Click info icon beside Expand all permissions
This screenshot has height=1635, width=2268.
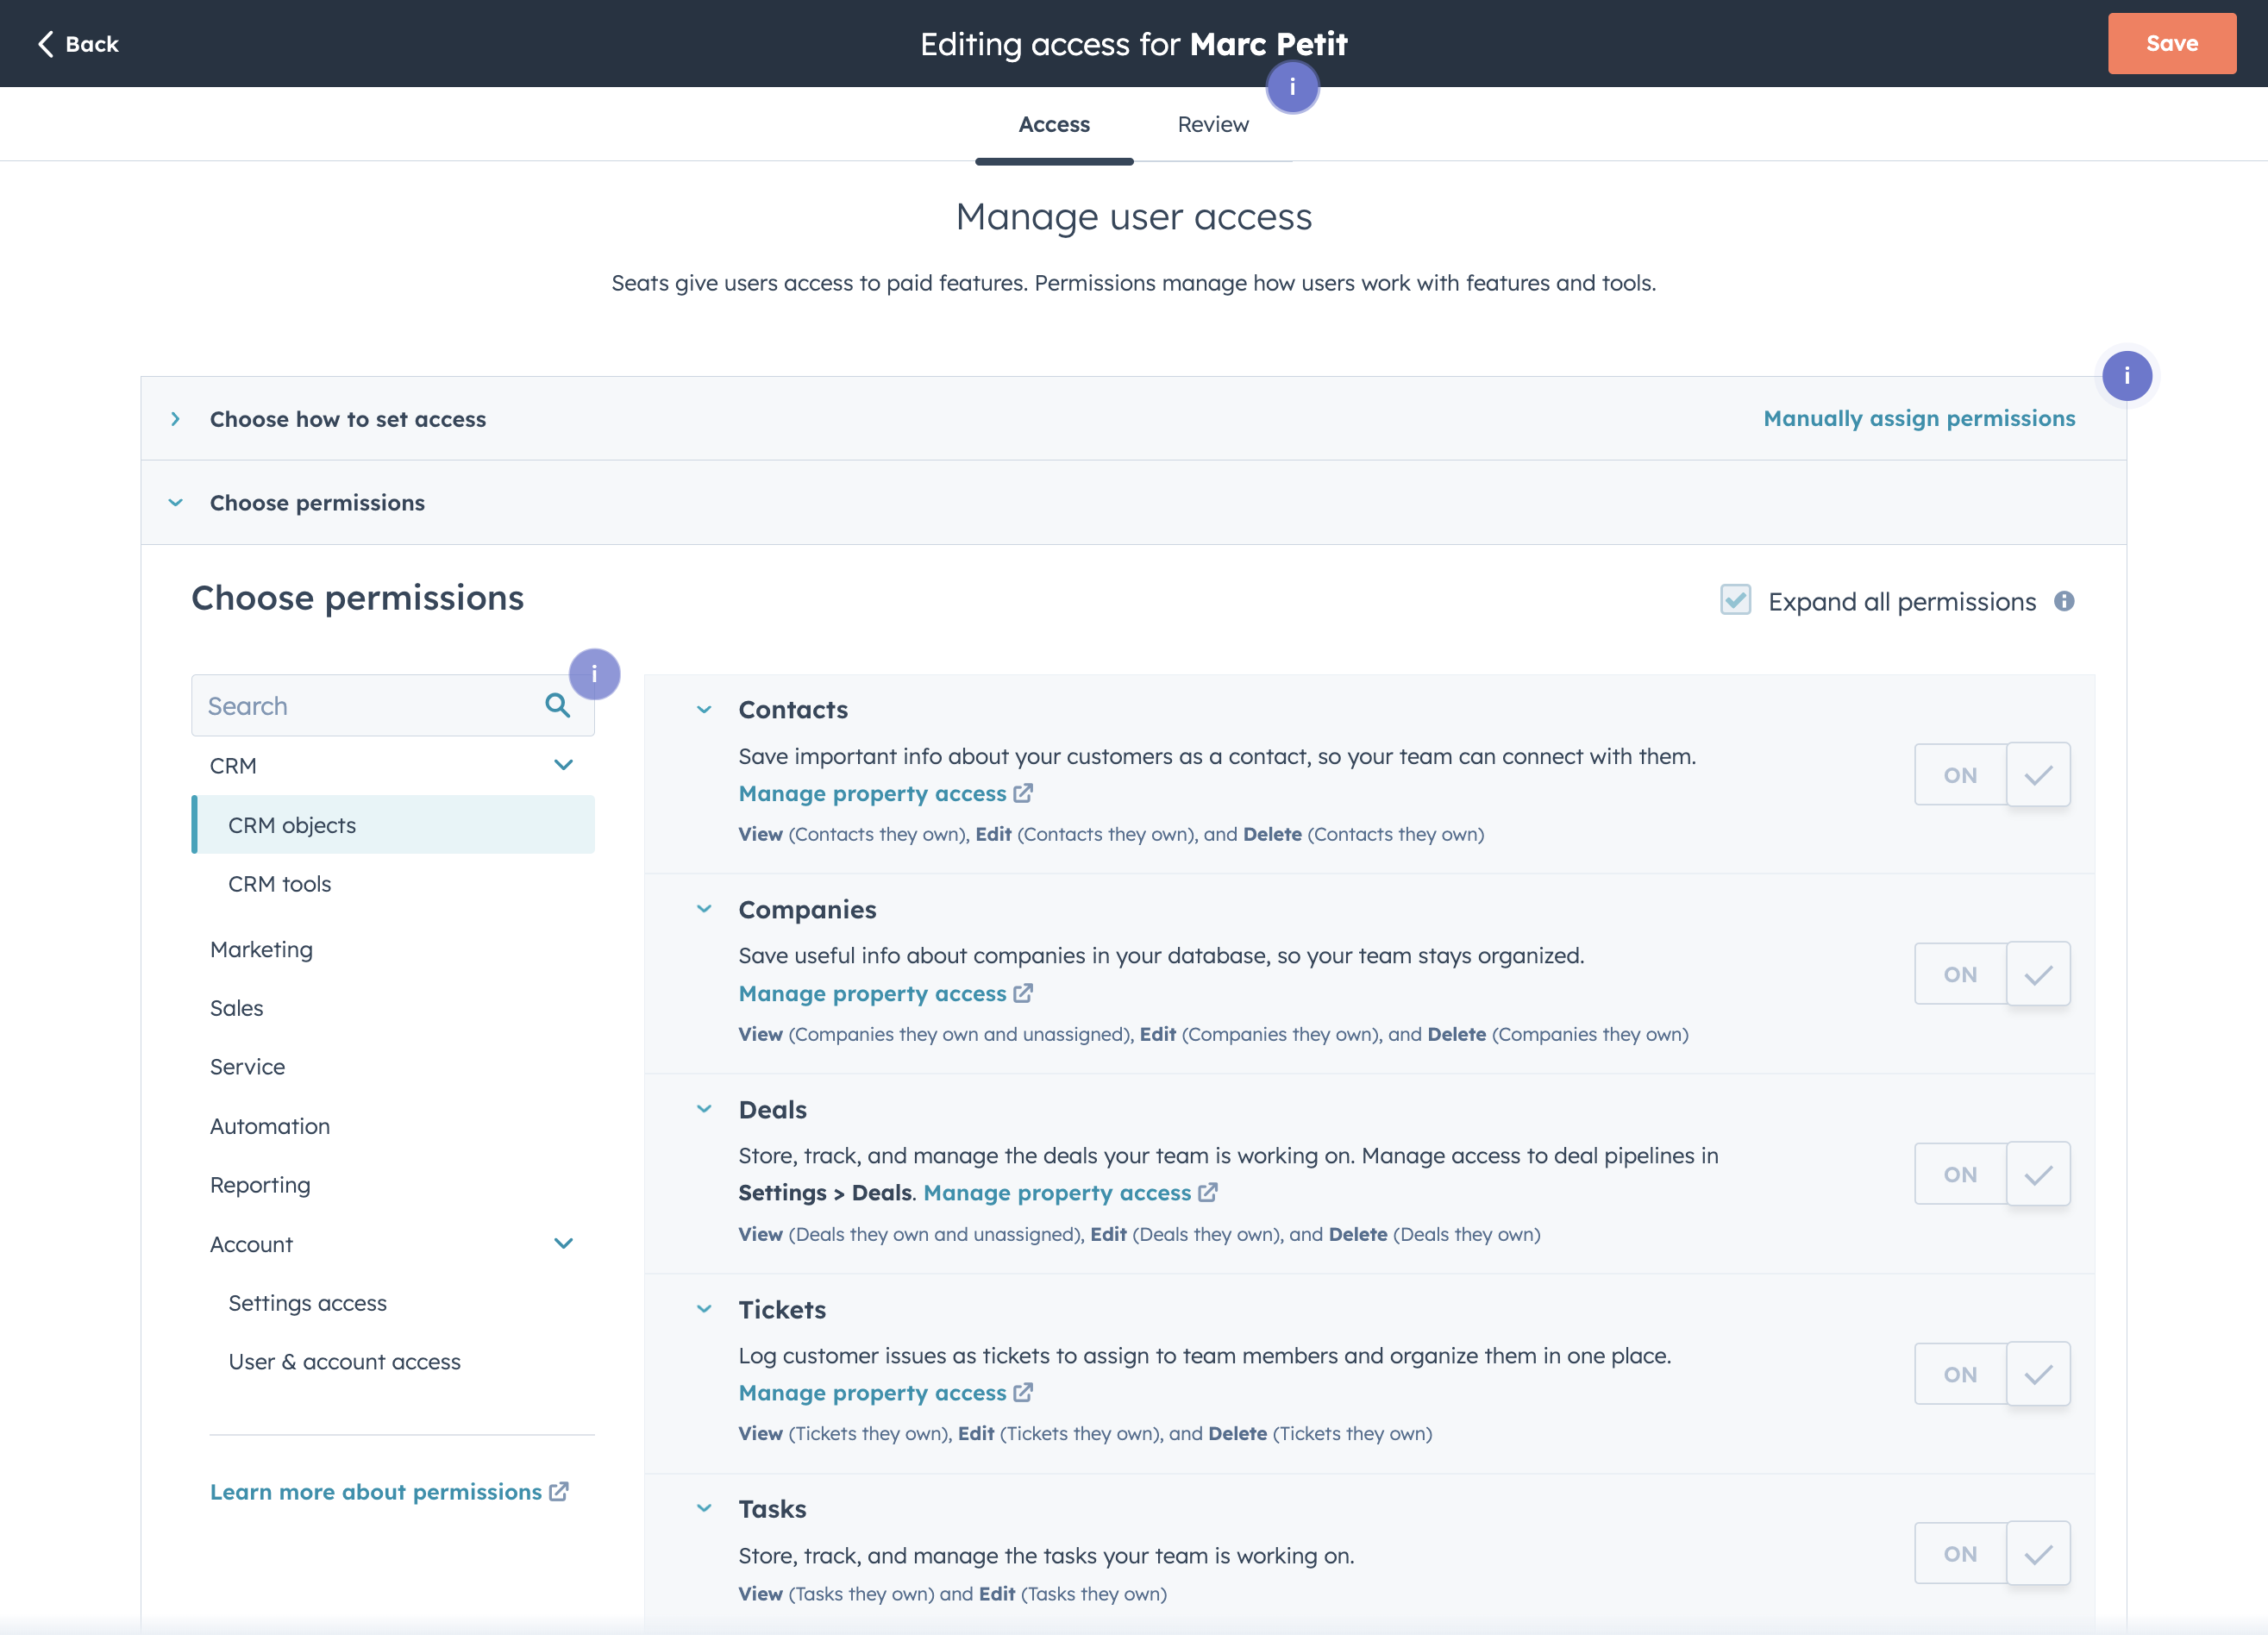click(x=2064, y=601)
